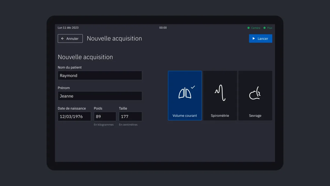
Task: Choose the Volume courant mode label
Action: pyautogui.click(x=185, y=115)
